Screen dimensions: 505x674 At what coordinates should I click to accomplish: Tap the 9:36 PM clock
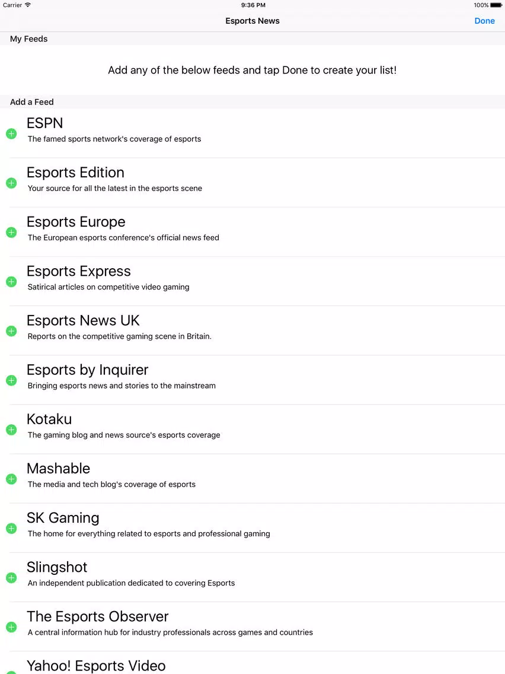pyautogui.click(x=253, y=5)
